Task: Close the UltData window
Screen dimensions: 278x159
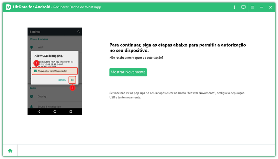Action: point(270,7)
